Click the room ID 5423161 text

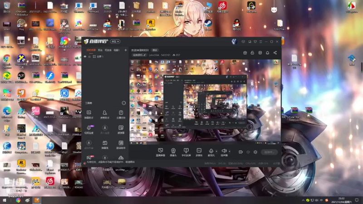click(x=166, y=55)
